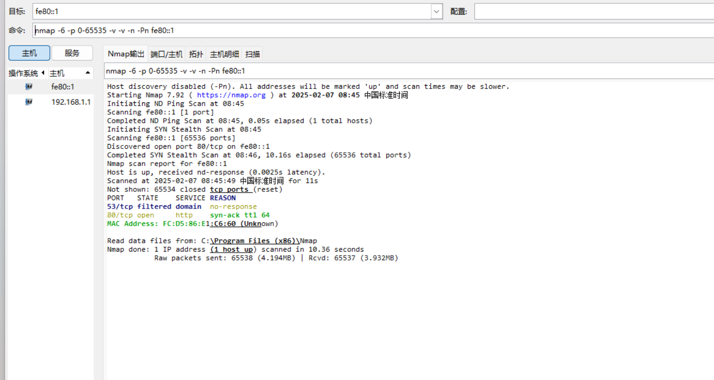Switch to the Nmap输出 tab
Viewport: 714px width, 380px height.
126,54
